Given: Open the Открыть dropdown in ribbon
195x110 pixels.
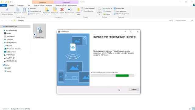Looking at the screenshot, I should [108, 9].
